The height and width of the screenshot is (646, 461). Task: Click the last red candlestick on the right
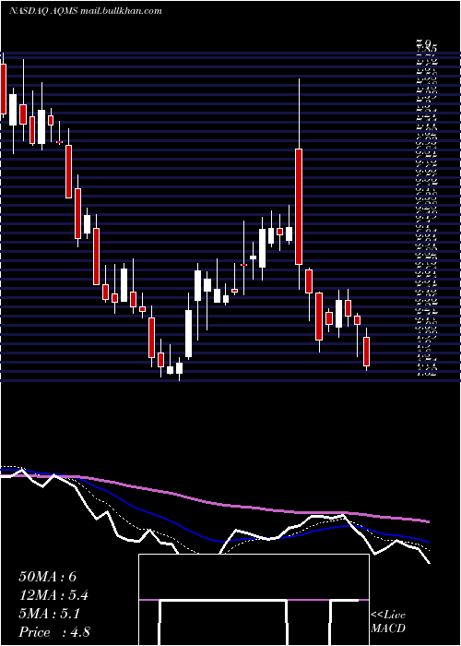pos(366,352)
